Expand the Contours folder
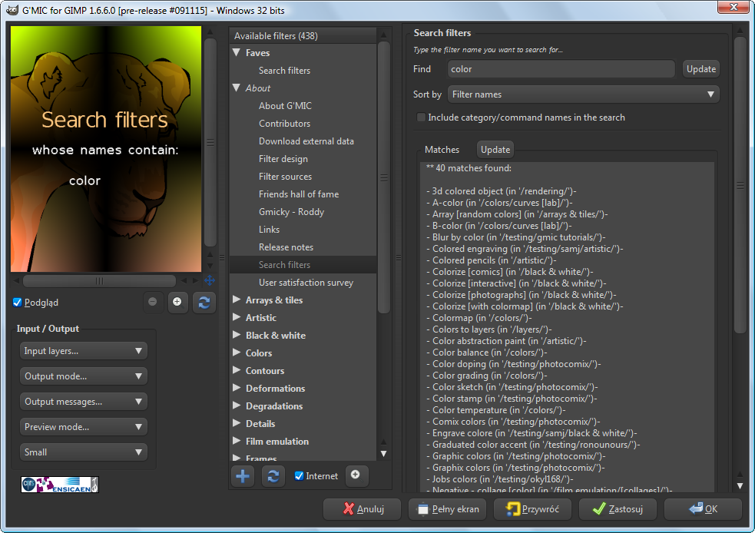 [237, 370]
